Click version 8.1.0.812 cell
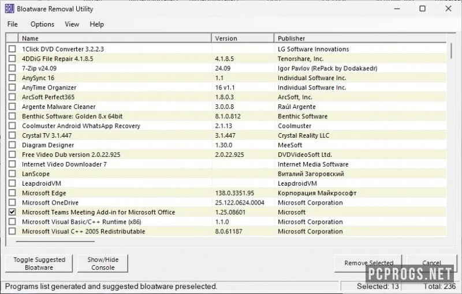 228,116
